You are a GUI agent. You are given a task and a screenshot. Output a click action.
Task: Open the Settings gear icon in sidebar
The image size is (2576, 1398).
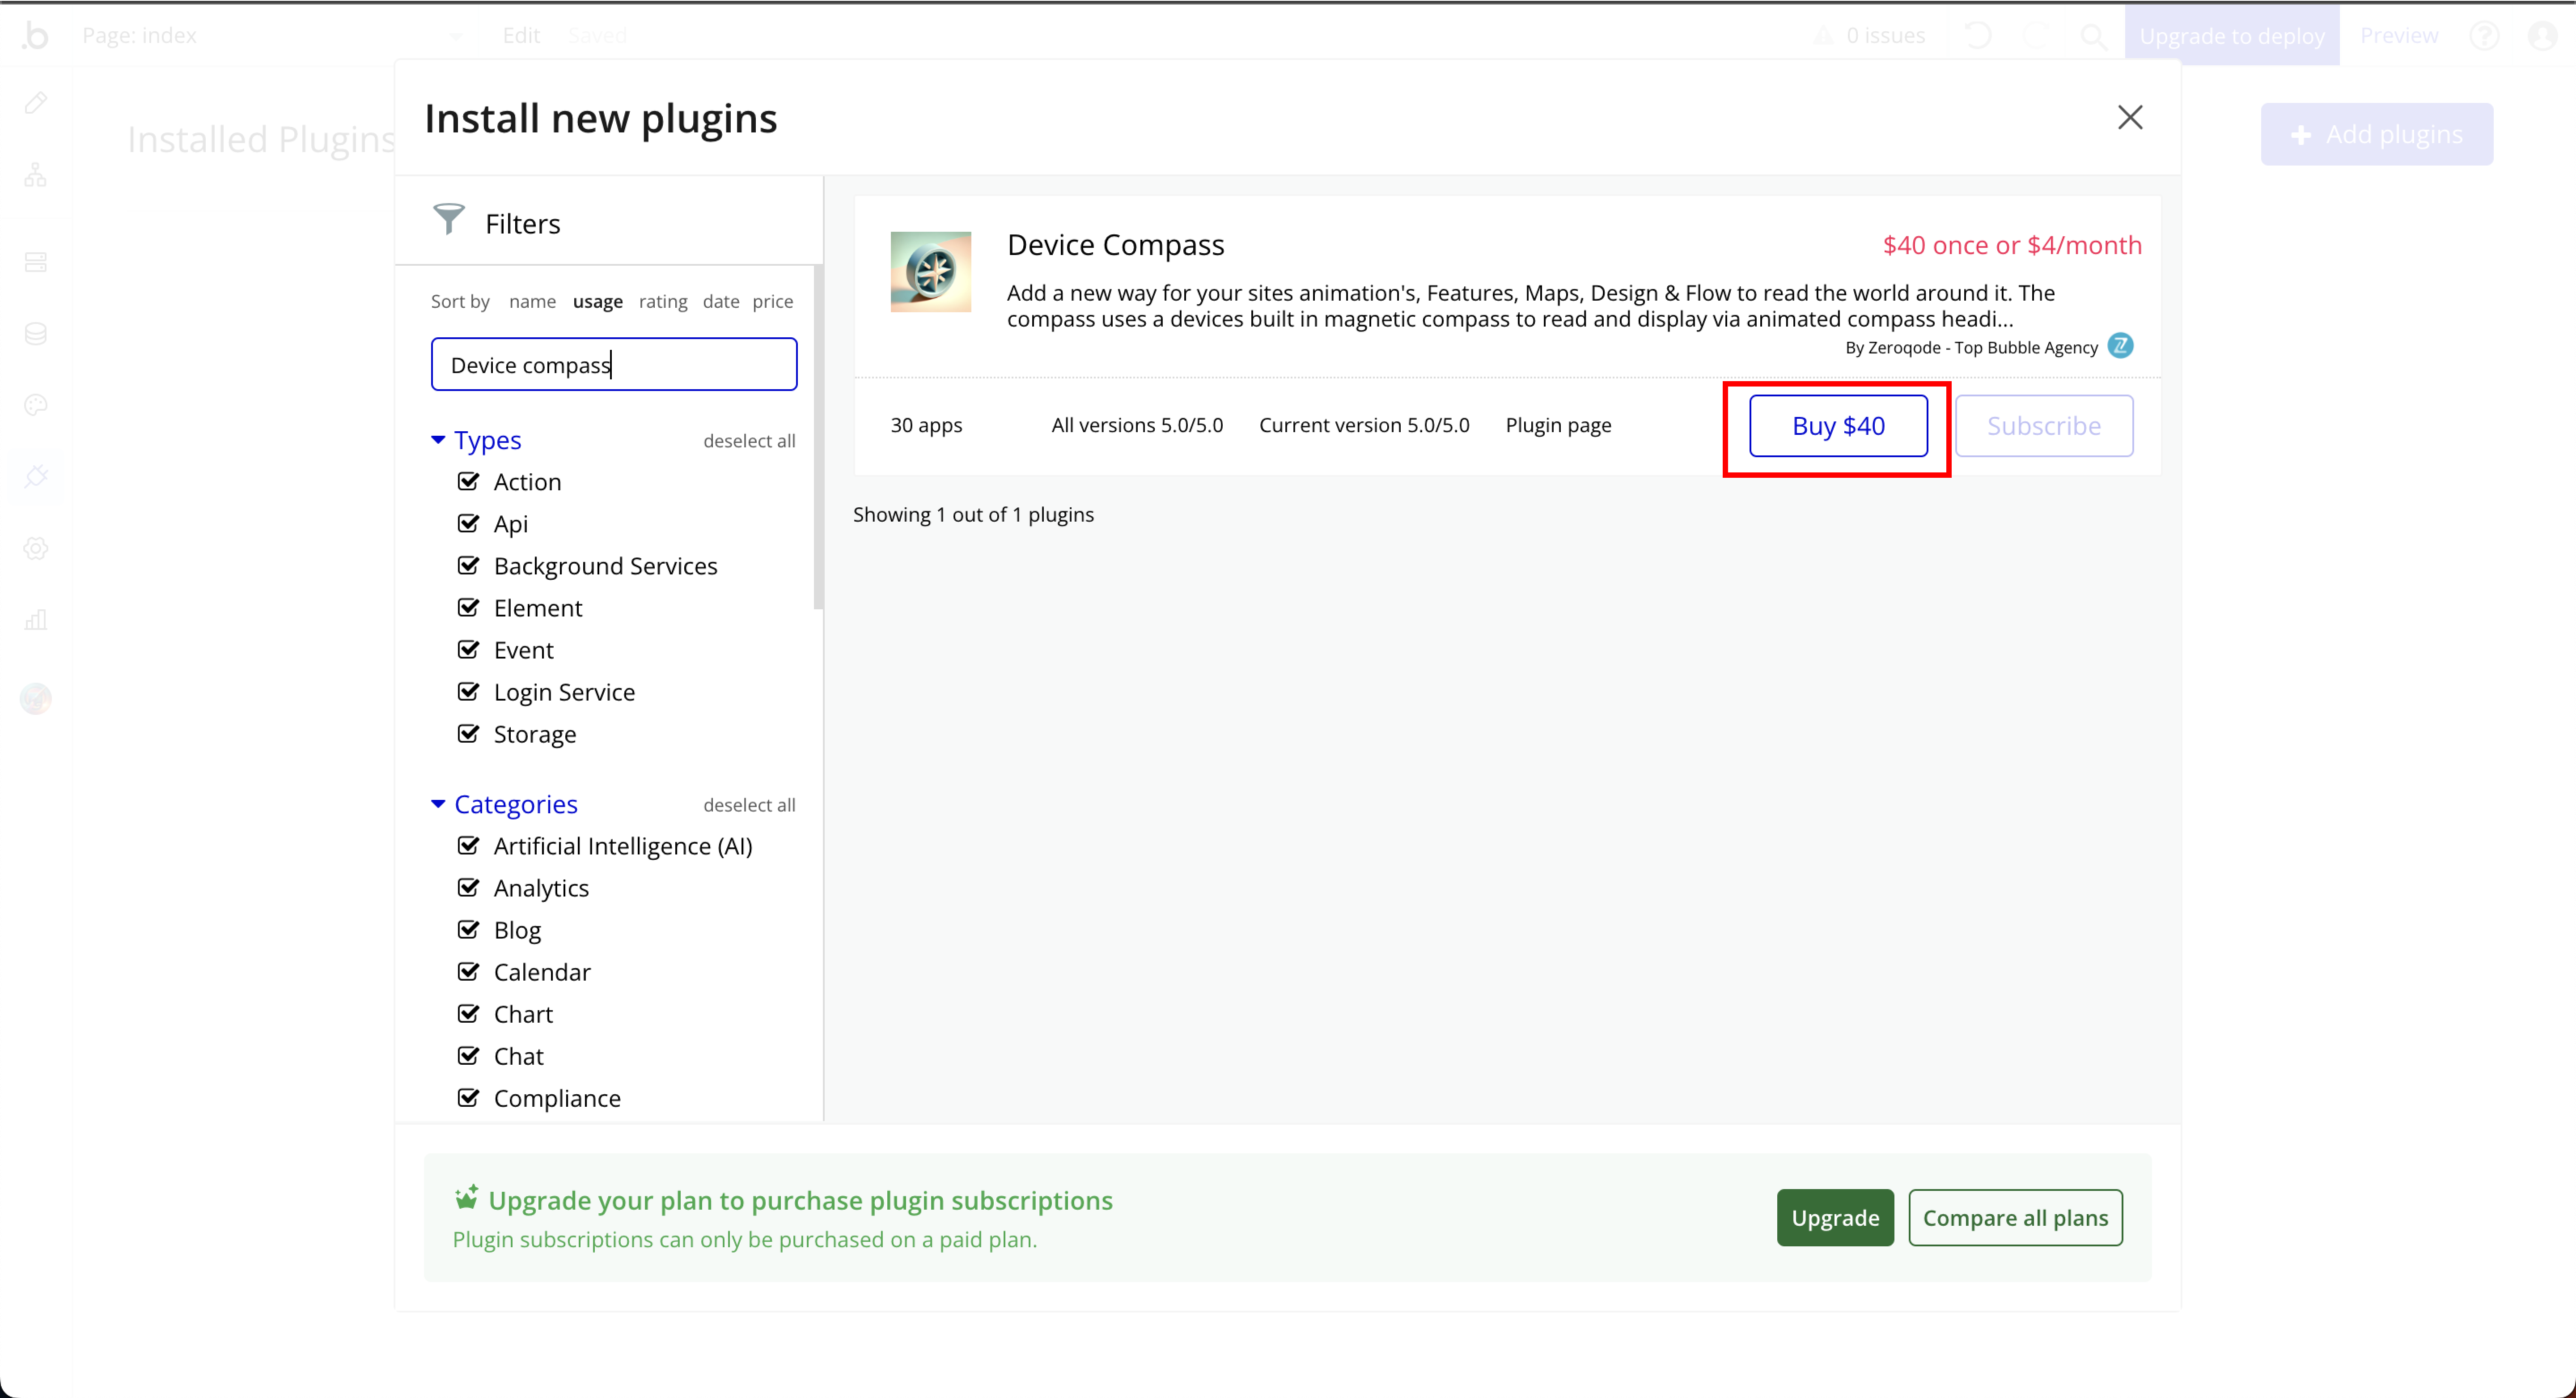[36, 548]
